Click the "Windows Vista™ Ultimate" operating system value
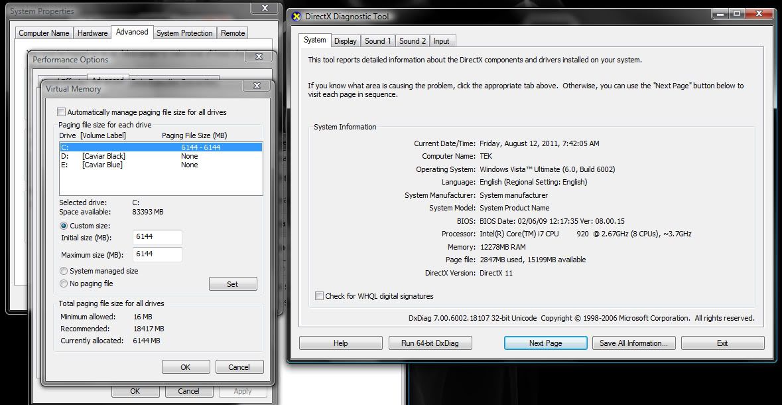Screen dimensions: 782x405 (547, 169)
